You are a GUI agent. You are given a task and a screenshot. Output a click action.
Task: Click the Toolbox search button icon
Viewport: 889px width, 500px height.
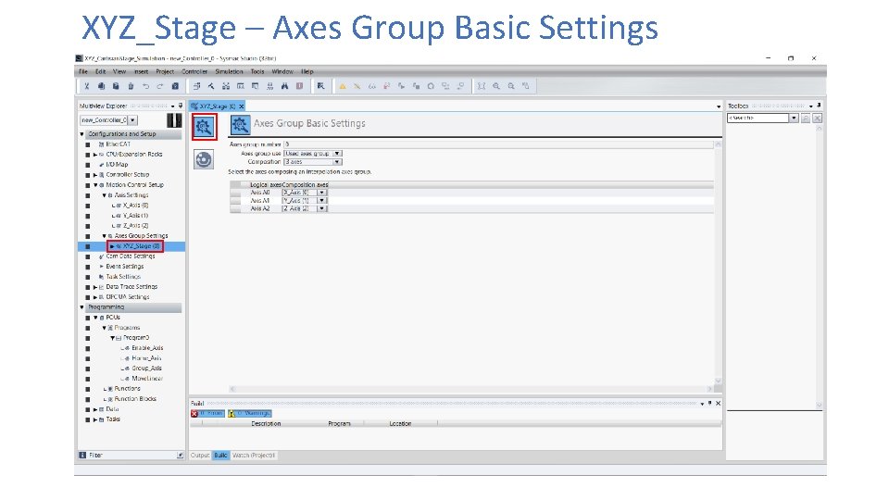(x=806, y=118)
